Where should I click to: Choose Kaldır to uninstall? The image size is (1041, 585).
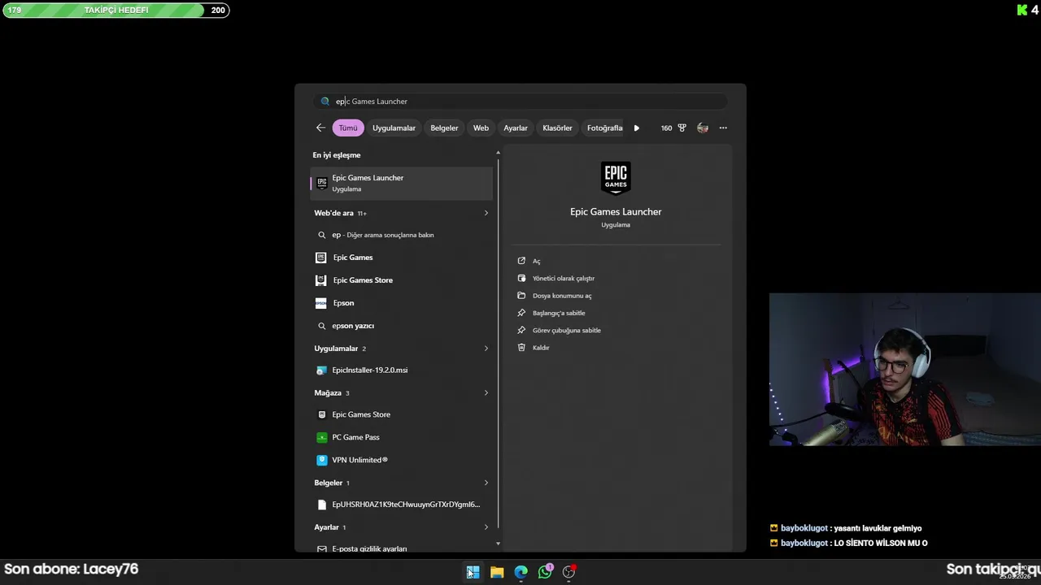pyautogui.click(x=541, y=347)
